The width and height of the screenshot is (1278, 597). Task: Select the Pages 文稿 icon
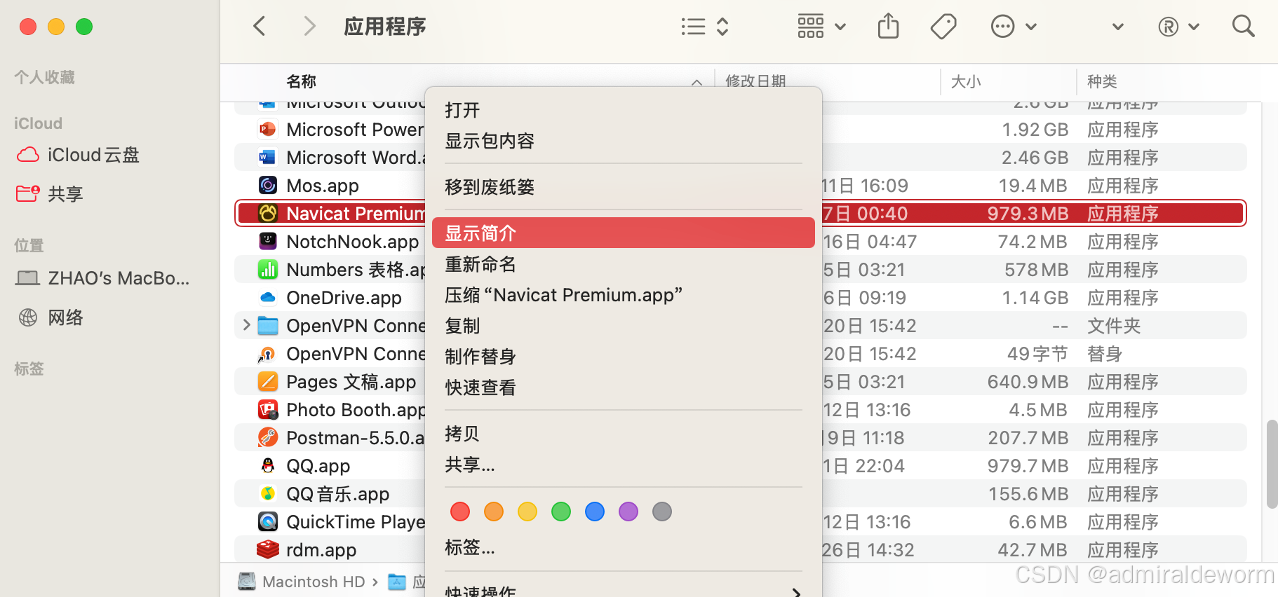[267, 381]
